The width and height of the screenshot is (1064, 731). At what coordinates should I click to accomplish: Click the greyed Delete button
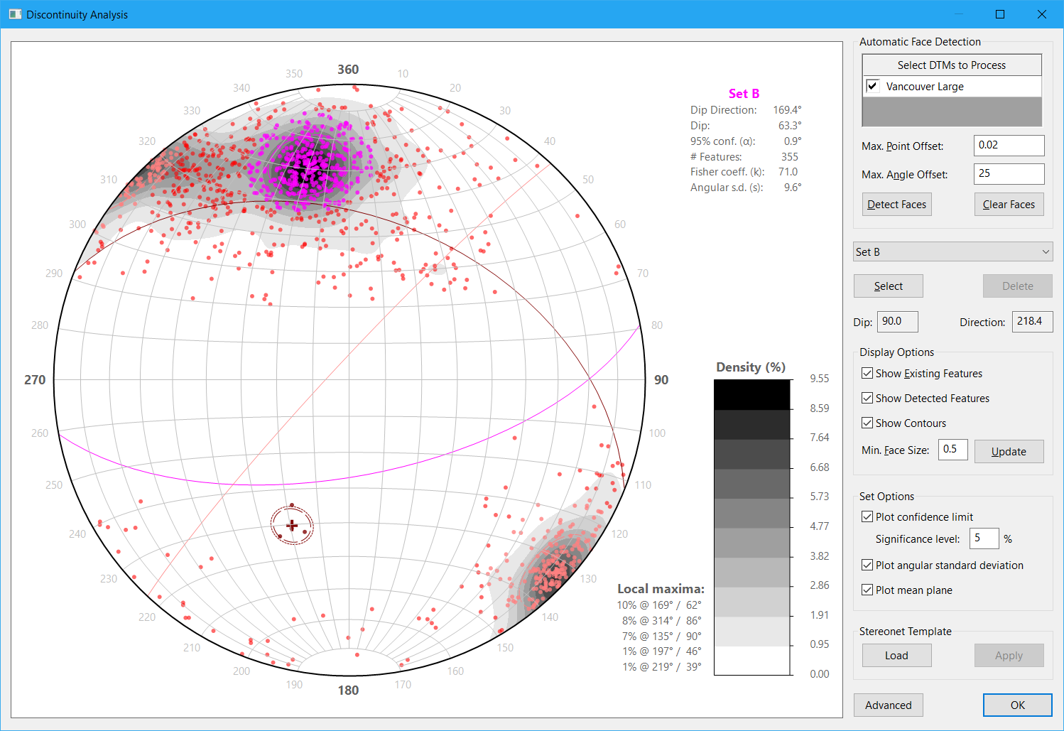[1017, 286]
